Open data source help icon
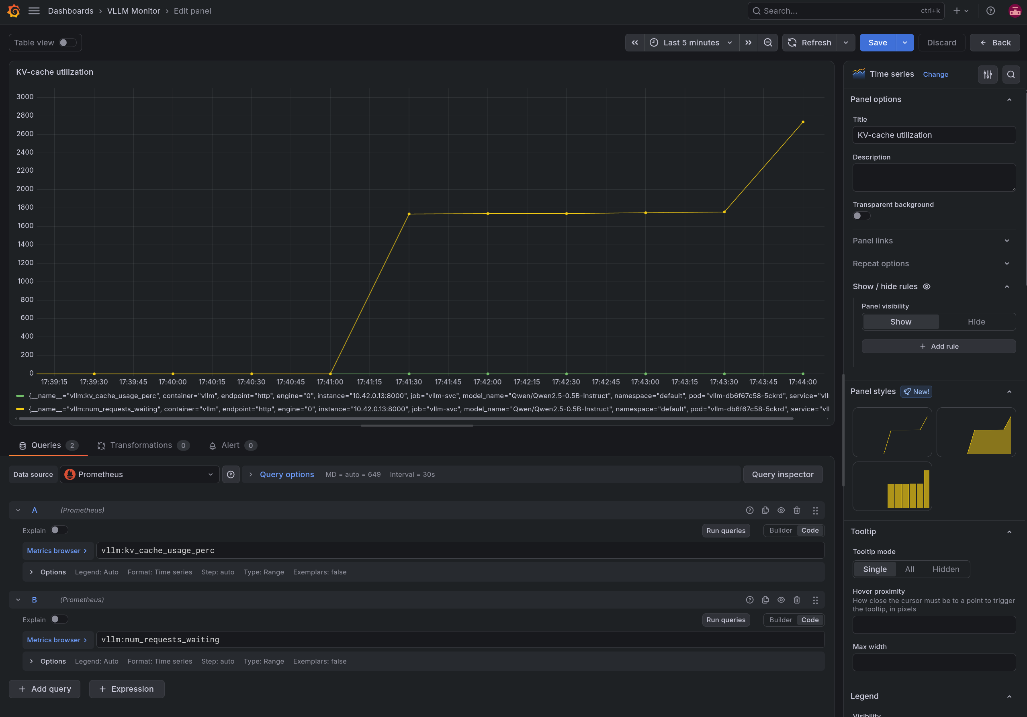Screen dimensions: 1027x717 pos(231,474)
